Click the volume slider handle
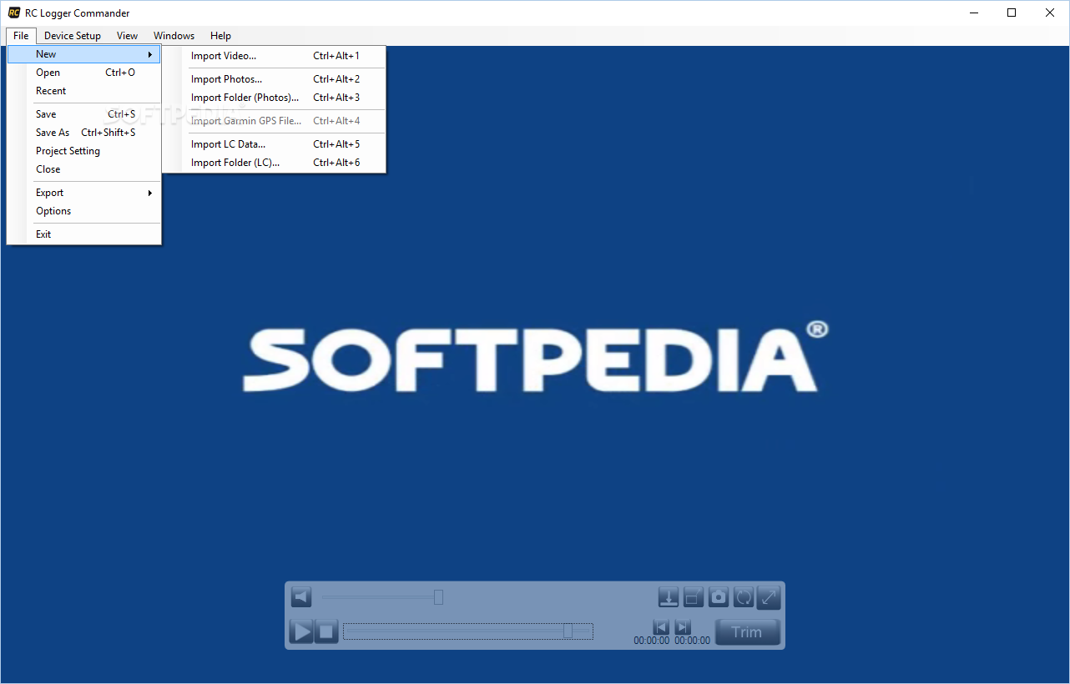This screenshot has height=684, width=1070. click(438, 597)
